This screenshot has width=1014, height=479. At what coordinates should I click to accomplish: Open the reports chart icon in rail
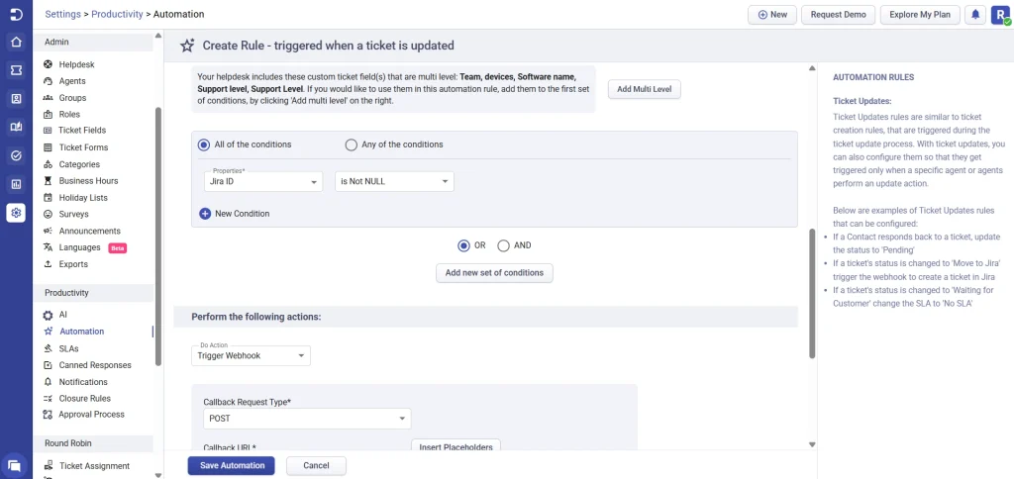[x=16, y=184]
